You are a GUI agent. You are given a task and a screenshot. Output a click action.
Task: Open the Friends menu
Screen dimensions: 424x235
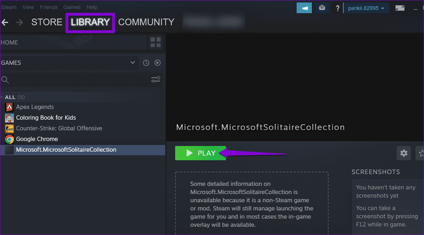pos(49,7)
